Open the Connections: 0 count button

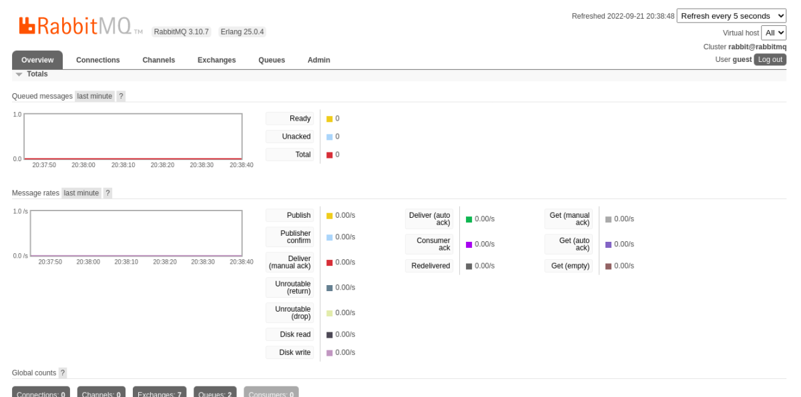(41, 392)
